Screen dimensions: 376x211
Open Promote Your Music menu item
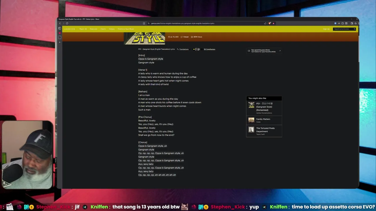pos(126,29)
